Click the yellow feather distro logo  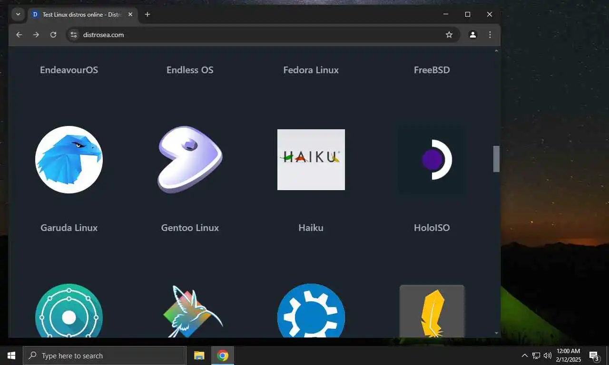click(x=432, y=311)
